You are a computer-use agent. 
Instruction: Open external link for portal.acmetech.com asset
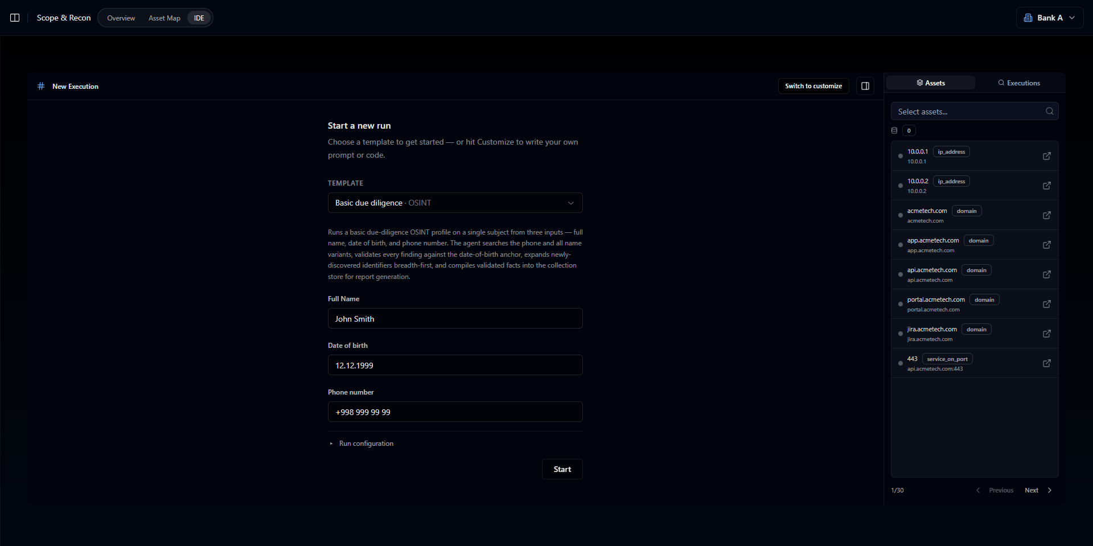(x=1047, y=304)
